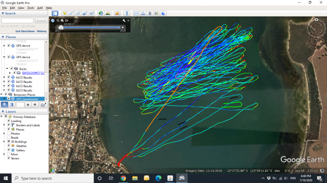Select the Add Path tool
This screenshot has height=183, width=327.
pyautogui.click(x=78, y=14)
